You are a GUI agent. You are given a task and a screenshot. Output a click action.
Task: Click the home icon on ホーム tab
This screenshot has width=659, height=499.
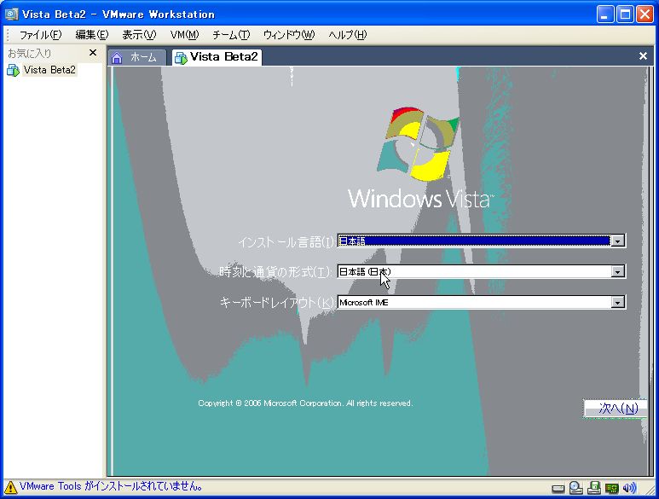117,58
